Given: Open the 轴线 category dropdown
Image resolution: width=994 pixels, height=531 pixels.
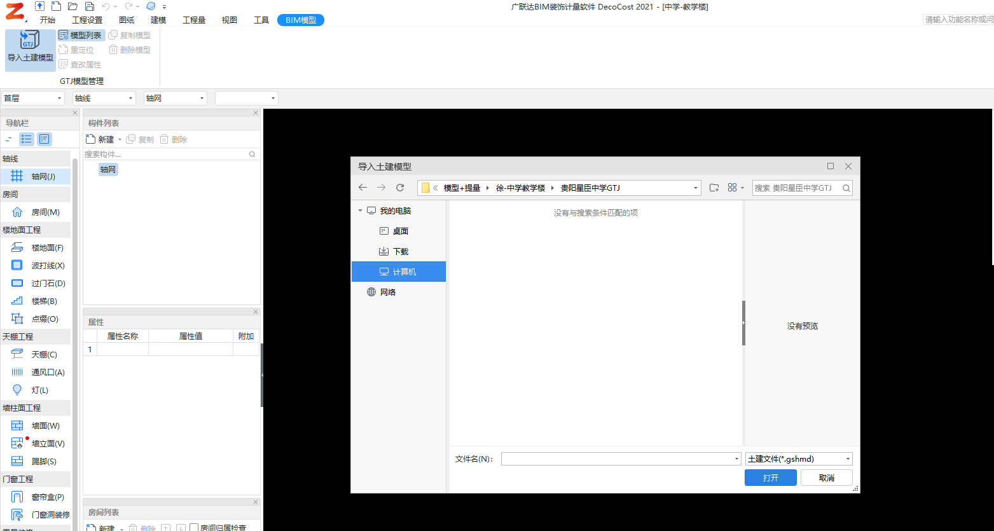Looking at the screenshot, I should (x=104, y=98).
